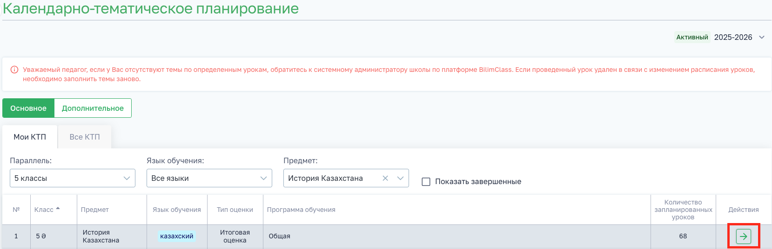
Task: Click the Активный status badge
Action: (692, 38)
